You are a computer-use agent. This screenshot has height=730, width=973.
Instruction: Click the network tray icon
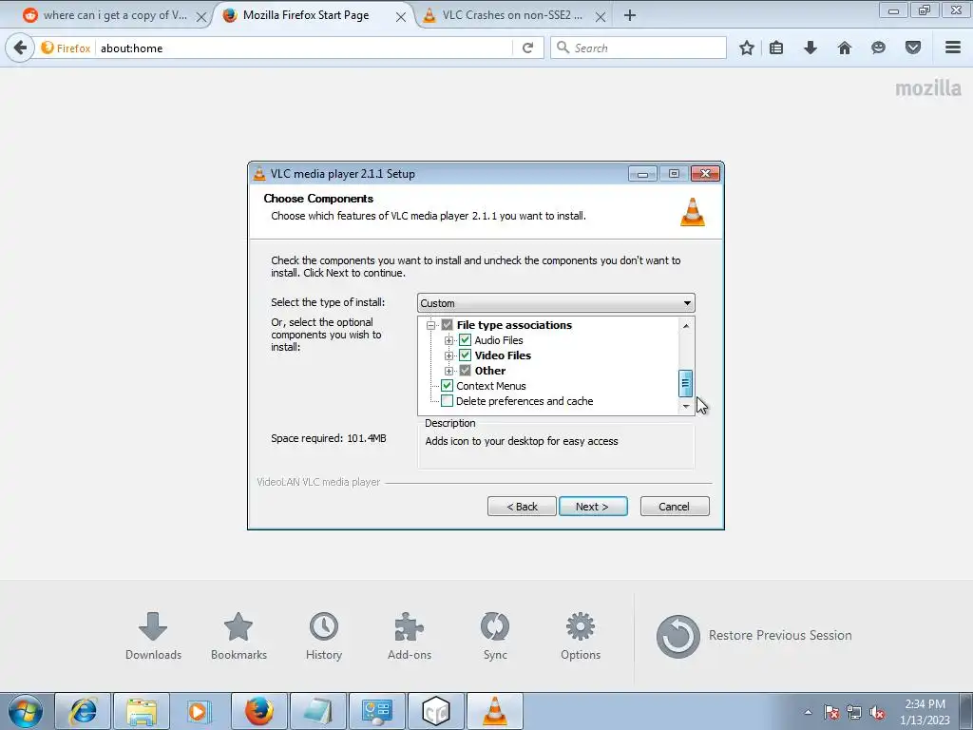coord(854,713)
